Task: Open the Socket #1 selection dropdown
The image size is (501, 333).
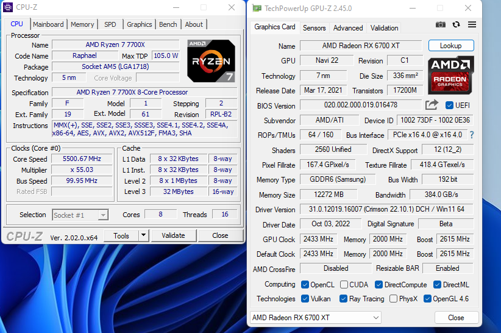Action: pyautogui.click(x=80, y=215)
